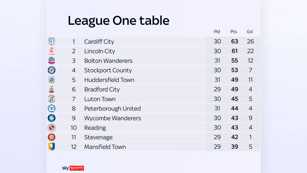Click the Stevenage club crest
The height and width of the screenshot is (173, 307).
(x=52, y=137)
